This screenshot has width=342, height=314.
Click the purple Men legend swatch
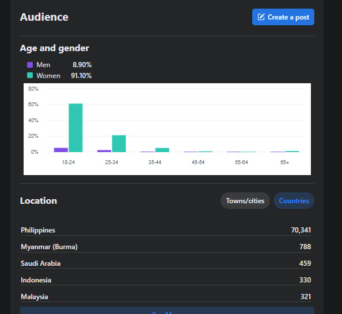click(x=30, y=65)
